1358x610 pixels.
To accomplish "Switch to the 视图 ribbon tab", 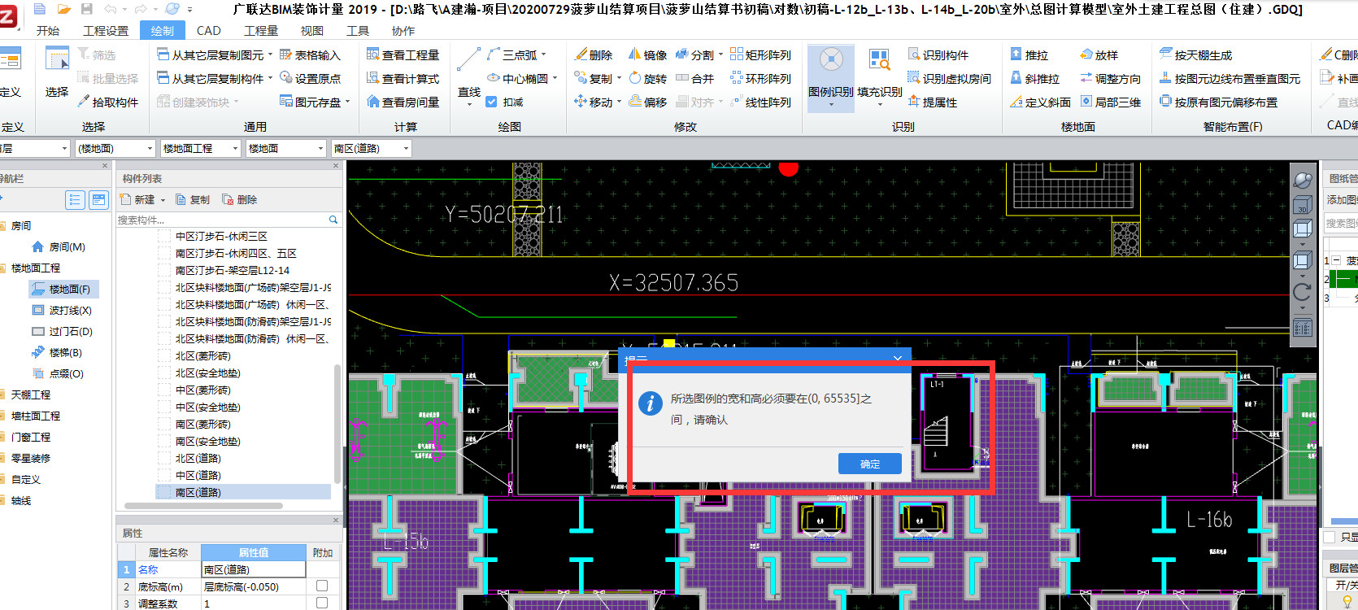I will [312, 30].
